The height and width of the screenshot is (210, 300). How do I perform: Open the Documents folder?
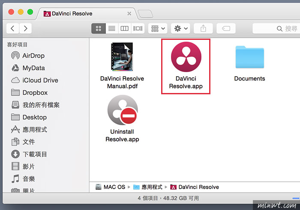[250, 57]
